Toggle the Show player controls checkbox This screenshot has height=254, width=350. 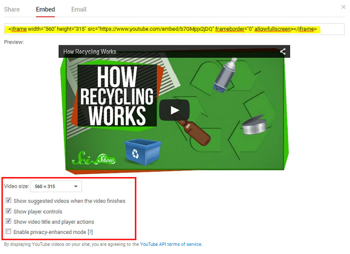point(8,211)
